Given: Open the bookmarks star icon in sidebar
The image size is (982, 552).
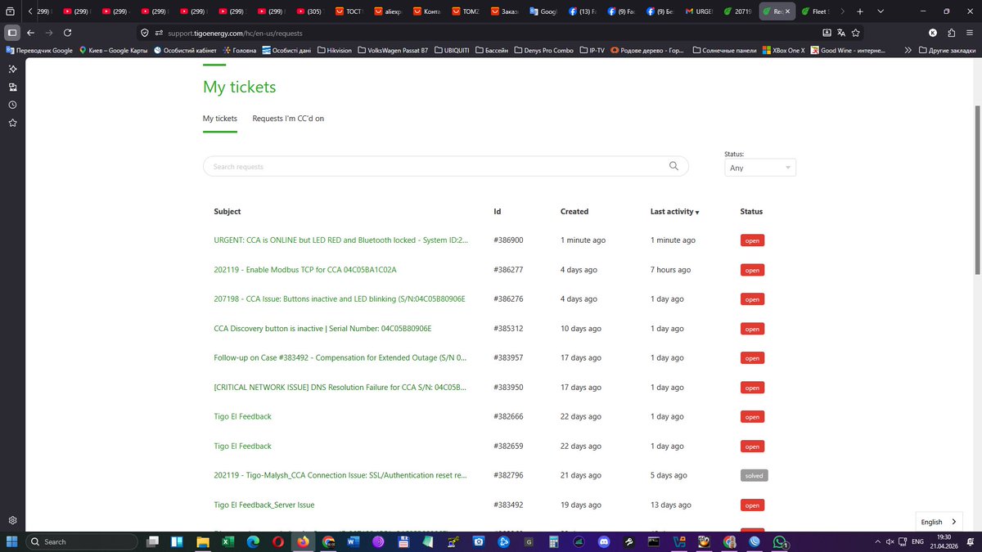Looking at the screenshot, I should [13, 123].
